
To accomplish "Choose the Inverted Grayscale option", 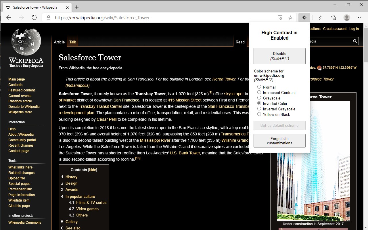I will [x=259, y=109].
